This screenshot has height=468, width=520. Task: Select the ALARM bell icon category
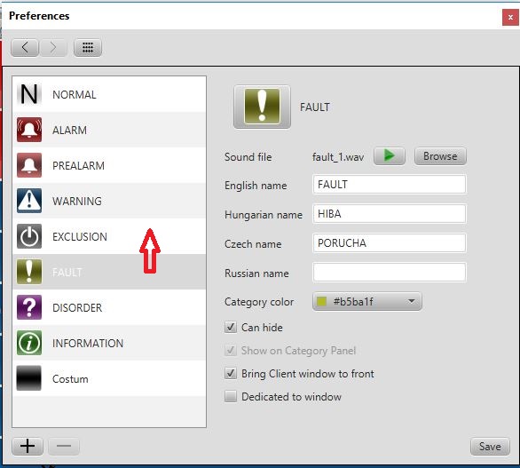tap(29, 130)
